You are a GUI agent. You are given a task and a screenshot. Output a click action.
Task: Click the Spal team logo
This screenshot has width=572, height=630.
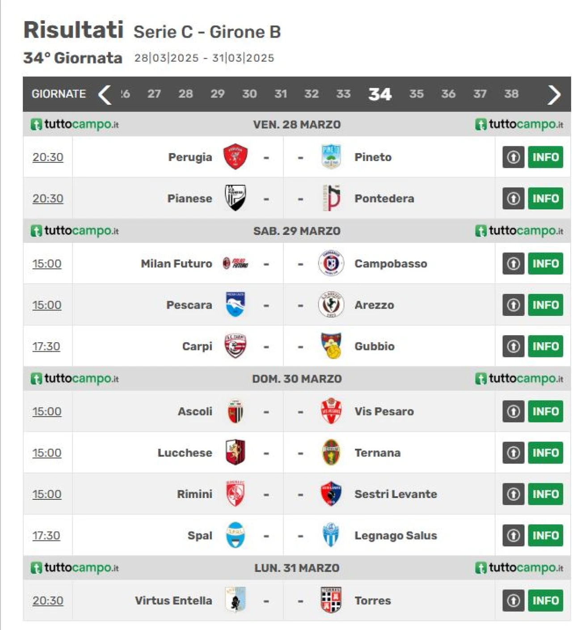235,535
